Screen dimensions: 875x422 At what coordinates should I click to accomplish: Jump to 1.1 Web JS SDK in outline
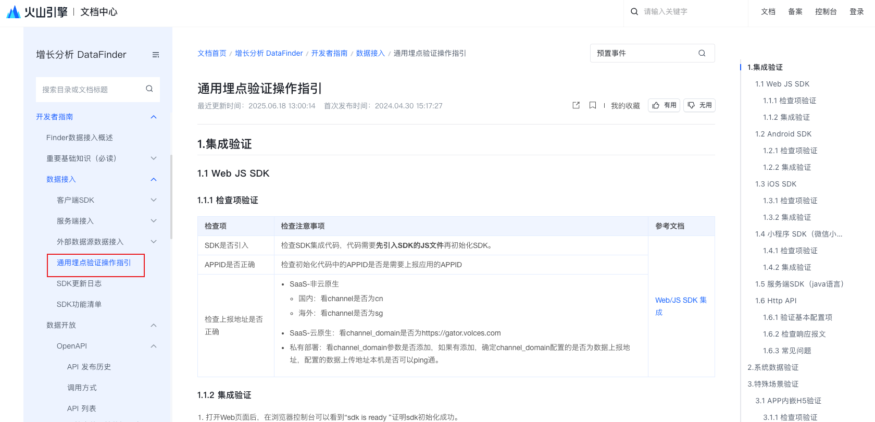(x=782, y=84)
